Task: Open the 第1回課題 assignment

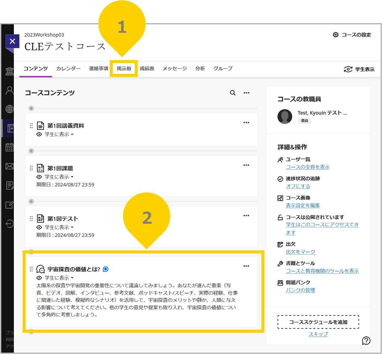Action: pos(60,168)
